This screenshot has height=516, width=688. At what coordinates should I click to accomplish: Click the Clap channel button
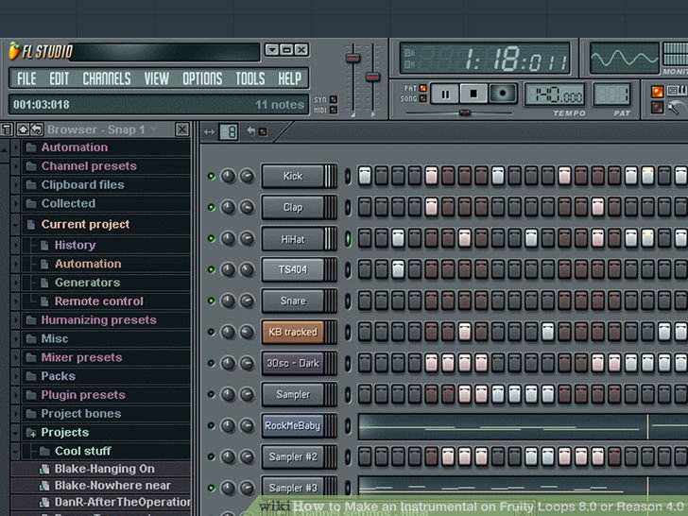point(293,207)
